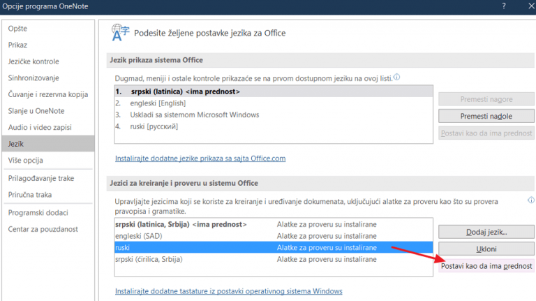This screenshot has width=536, height=301.
Task: Open Centar za pouzdanost settings
Action: [43, 229]
